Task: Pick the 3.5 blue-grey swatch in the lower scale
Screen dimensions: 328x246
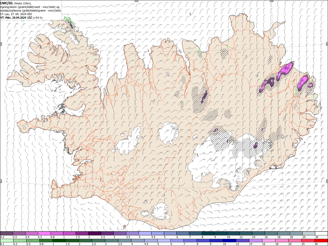Action: point(125,241)
